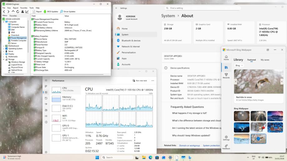Open AIDA64 user management icon
Viewport: 287px width, 161px height.
click(x=22, y=12)
